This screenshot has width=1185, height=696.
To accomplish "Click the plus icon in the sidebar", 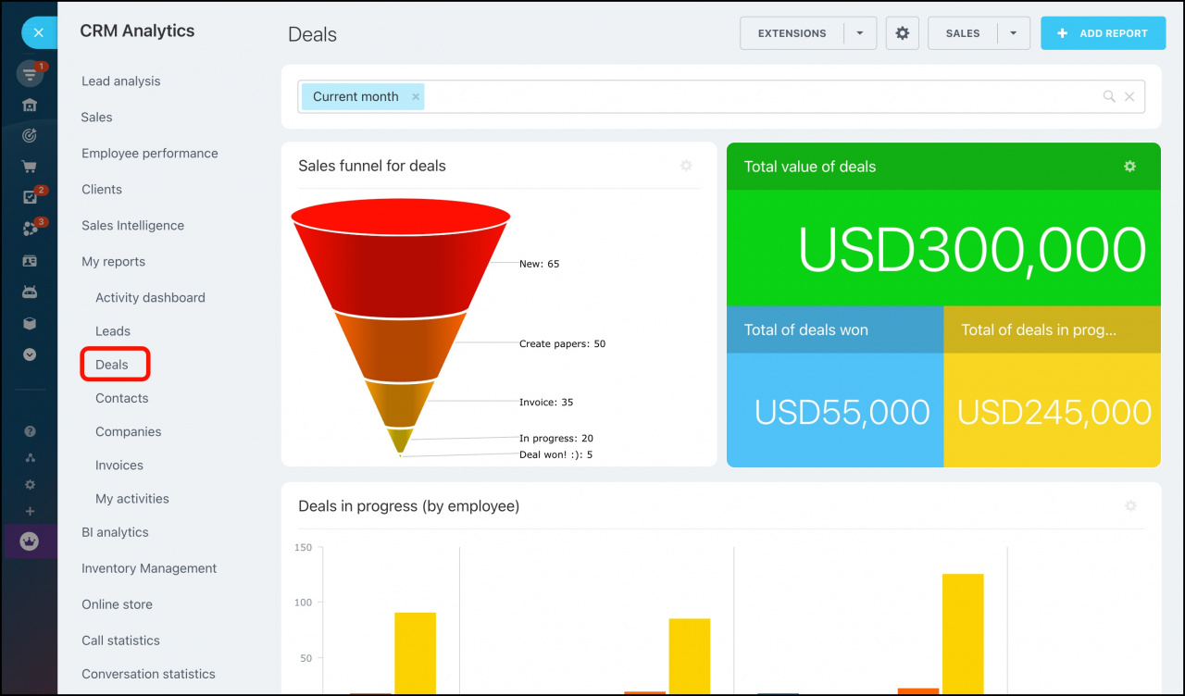I will (x=30, y=511).
